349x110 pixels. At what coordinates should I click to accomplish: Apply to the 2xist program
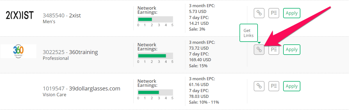tap(292, 13)
